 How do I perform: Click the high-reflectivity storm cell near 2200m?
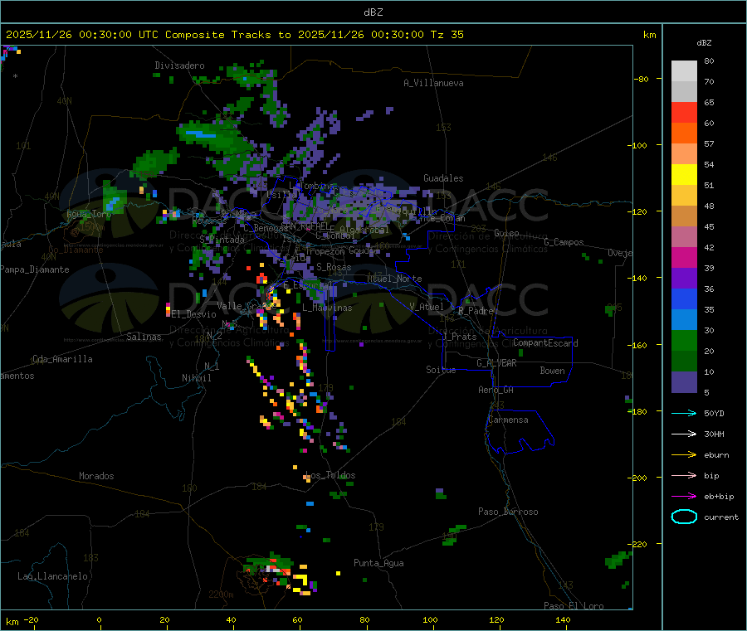pyautogui.click(x=272, y=569)
